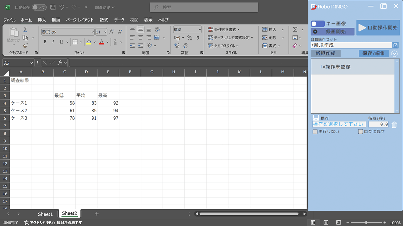Viewport: 403px width, 226px height.
Task: Click the Italic formatting icon
Action: [x=53, y=42]
